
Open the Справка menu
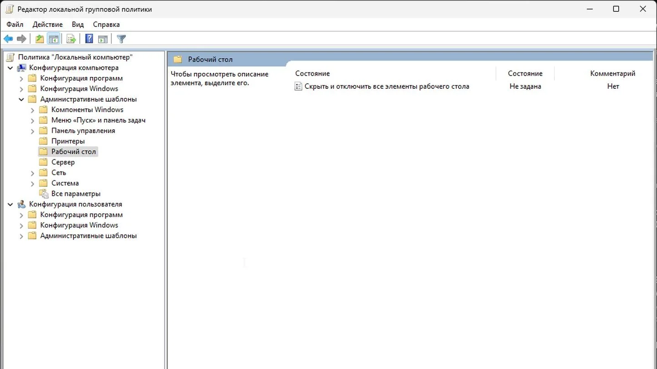106,25
